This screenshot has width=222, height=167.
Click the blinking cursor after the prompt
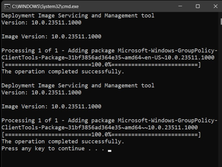coord(109,150)
